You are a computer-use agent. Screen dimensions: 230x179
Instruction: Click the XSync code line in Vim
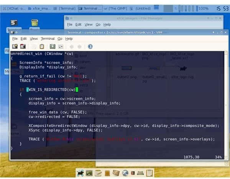[x=66, y=130]
